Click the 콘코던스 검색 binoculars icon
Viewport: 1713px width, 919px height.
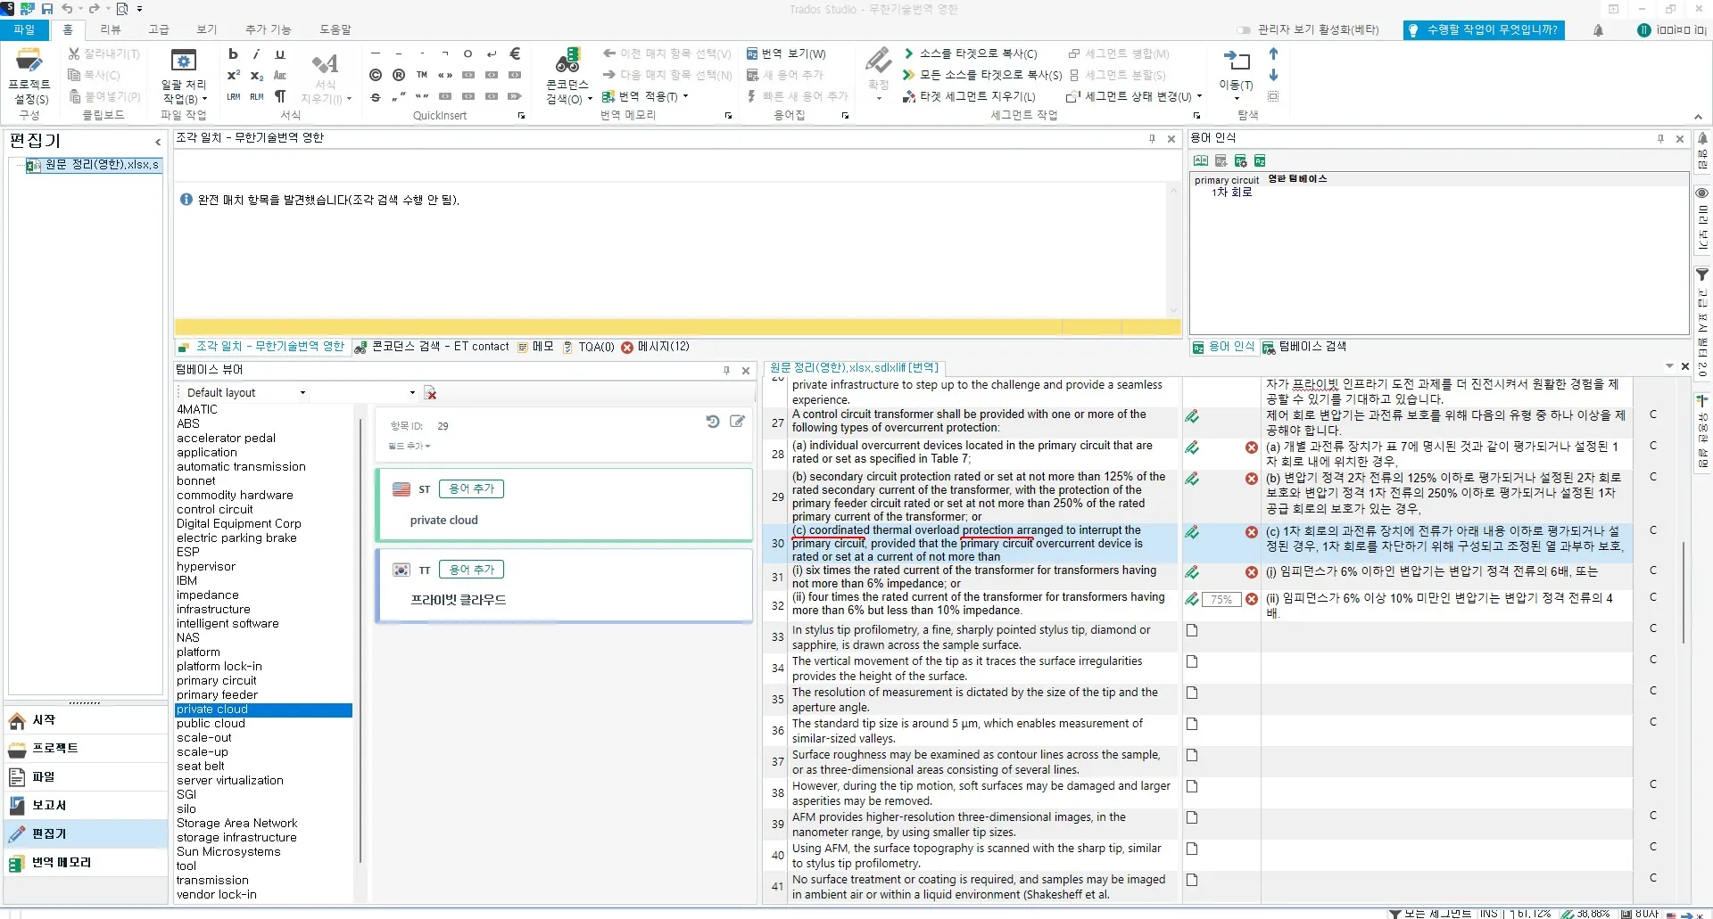click(x=567, y=62)
